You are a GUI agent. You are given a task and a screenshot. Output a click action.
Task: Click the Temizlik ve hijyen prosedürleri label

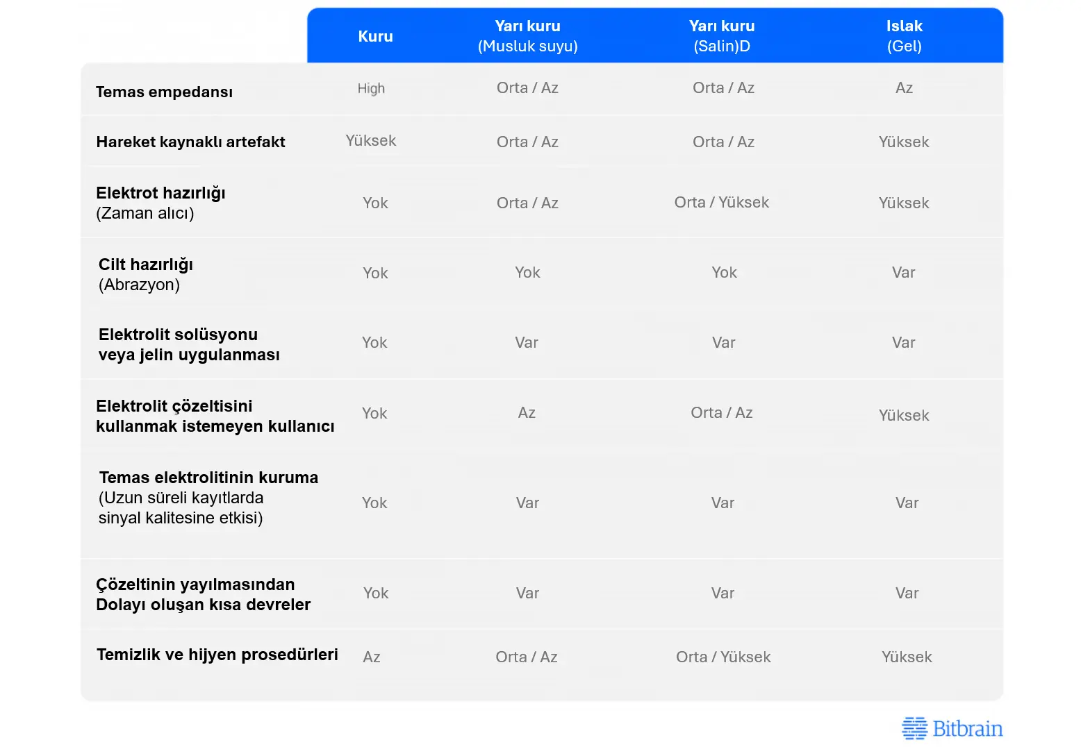point(217,655)
